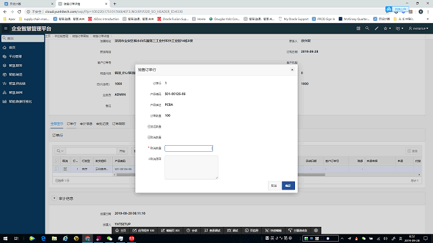This screenshot has width=433, height=243.
Task: Open Chrome from the Windows taskbar
Action: pyautogui.click(x=87, y=238)
